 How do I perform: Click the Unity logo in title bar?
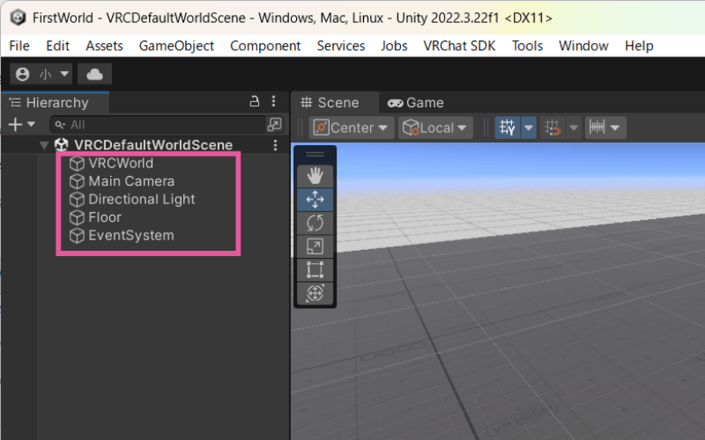click(18, 18)
